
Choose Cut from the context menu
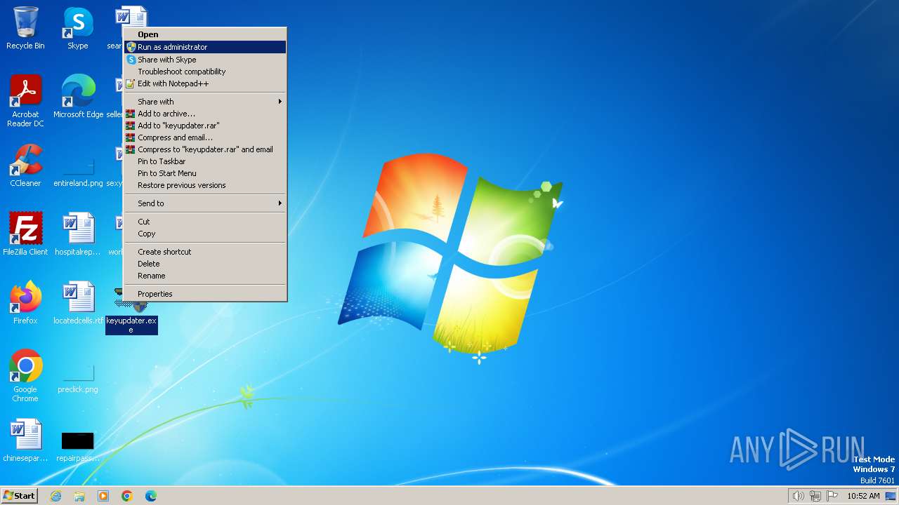(205, 222)
